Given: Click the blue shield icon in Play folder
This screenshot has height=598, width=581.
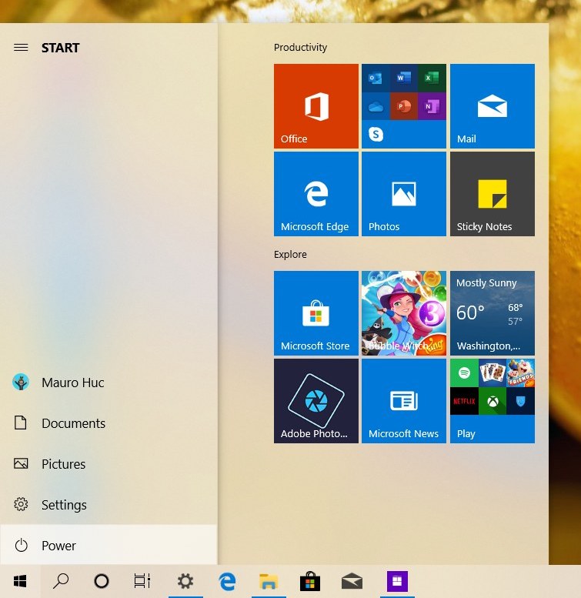Looking at the screenshot, I should pos(520,401).
